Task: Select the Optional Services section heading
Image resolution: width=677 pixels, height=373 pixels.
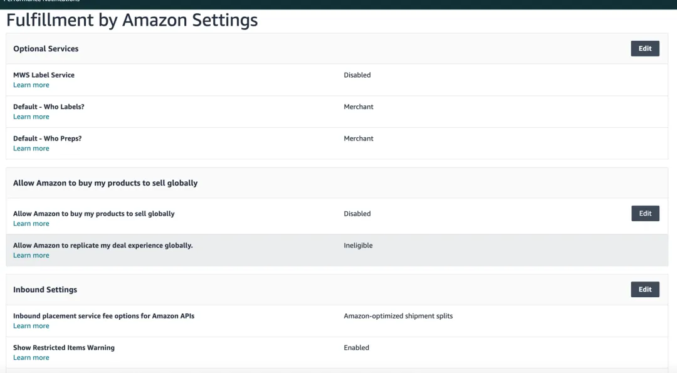Action: 46,49
